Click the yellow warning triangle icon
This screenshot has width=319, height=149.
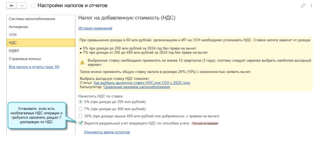[x=82, y=62]
